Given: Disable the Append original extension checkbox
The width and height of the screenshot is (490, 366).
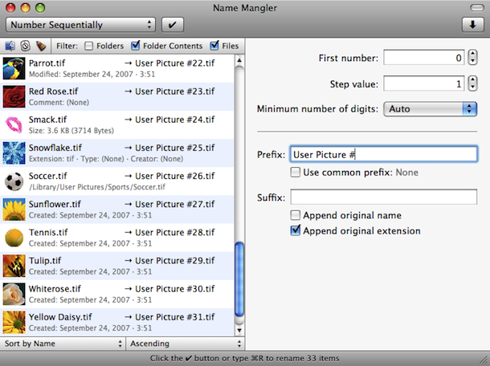Looking at the screenshot, I should 296,230.
